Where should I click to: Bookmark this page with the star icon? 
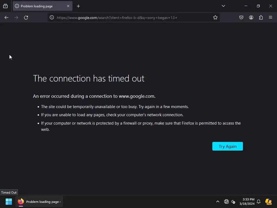215,17
